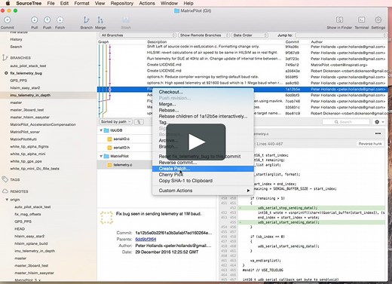Click the Push toolbar icon
This screenshot has width=392, height=284.
[x=47, y=20]
